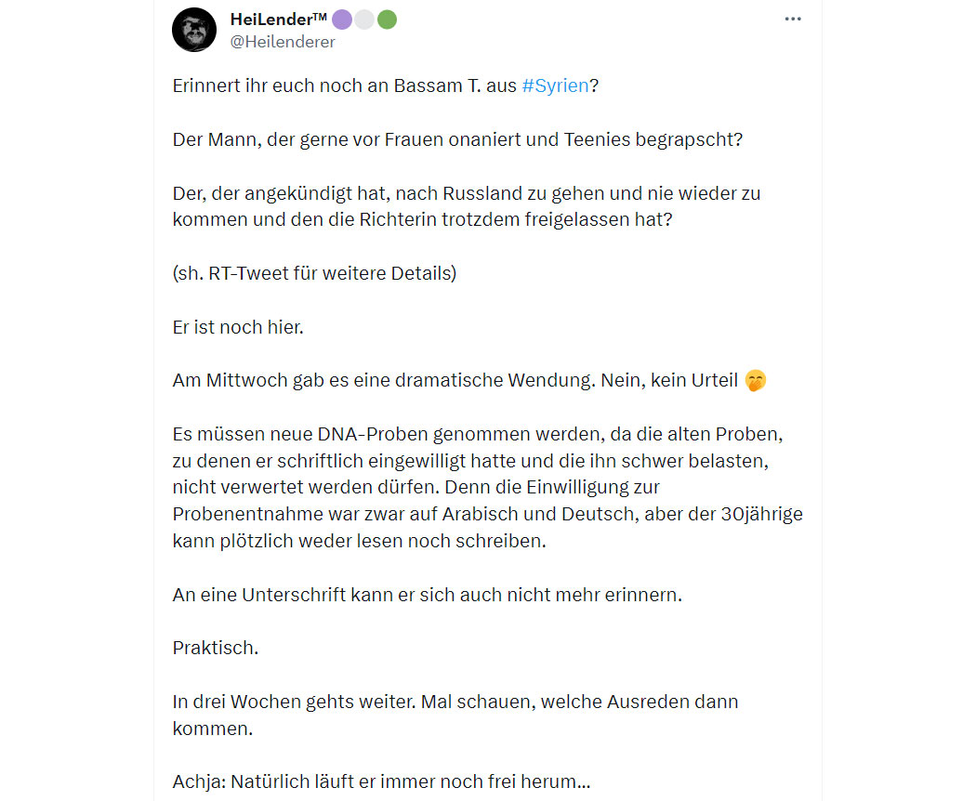Click the paragraph about neue DNA-Proben
976x801 pixels.
click(487, 487)
